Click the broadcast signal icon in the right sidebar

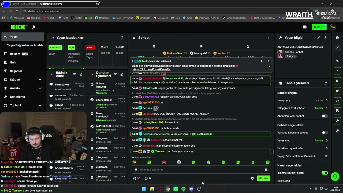(x=337, y=101)
